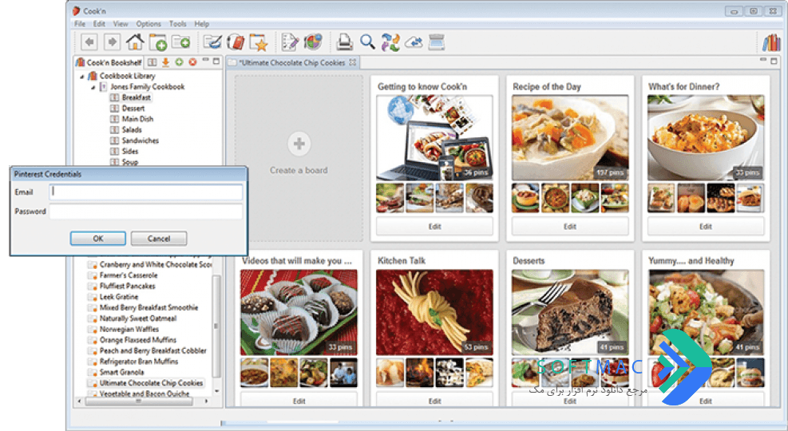Screen dimensions: 788x431
Task: Click the red cookbook toolbar icon
Action: [236, 42]
